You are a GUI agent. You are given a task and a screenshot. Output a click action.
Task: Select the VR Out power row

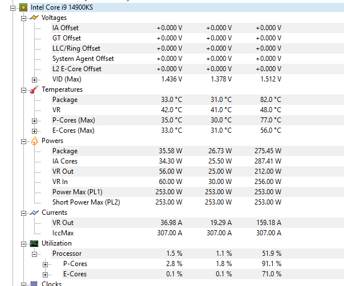pyautogui.click(x=198, y=171)
